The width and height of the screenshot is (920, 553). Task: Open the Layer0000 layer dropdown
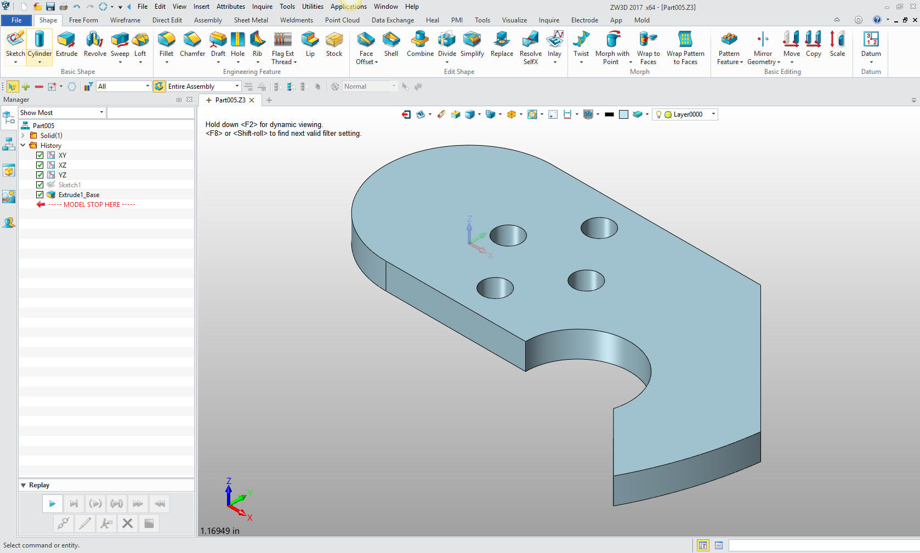713,114
